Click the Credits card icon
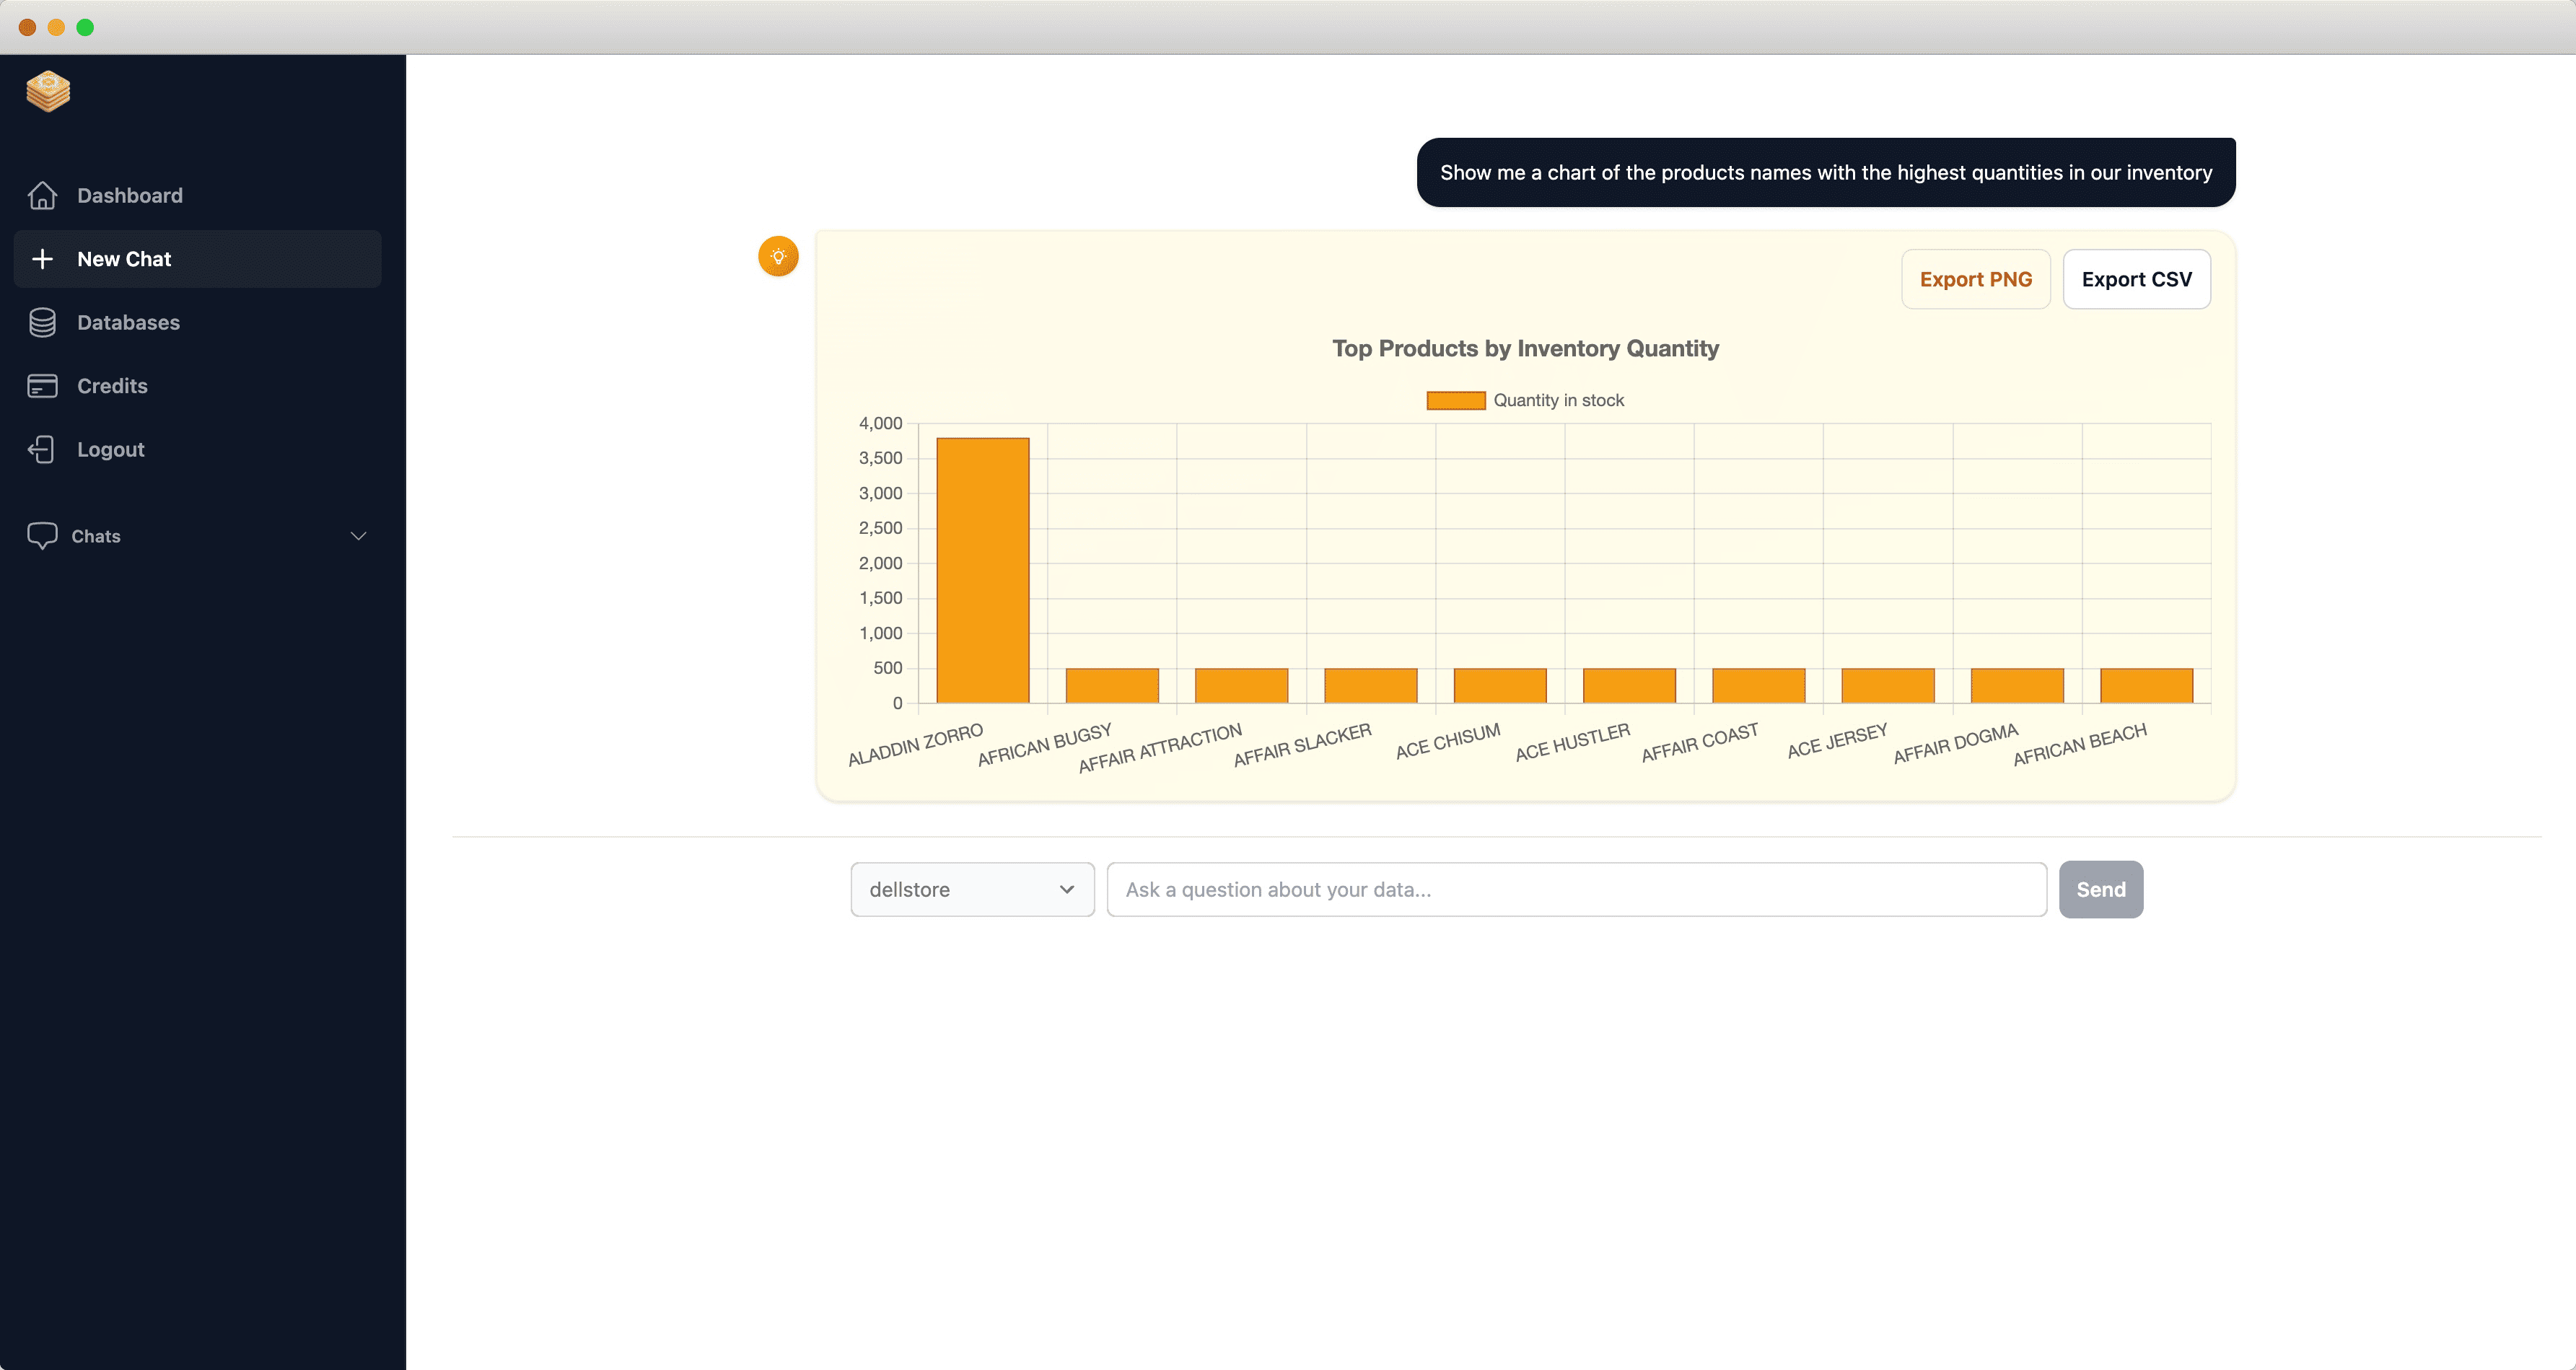The width and height of the screenshot is (2576, 1370). (42, 386)
